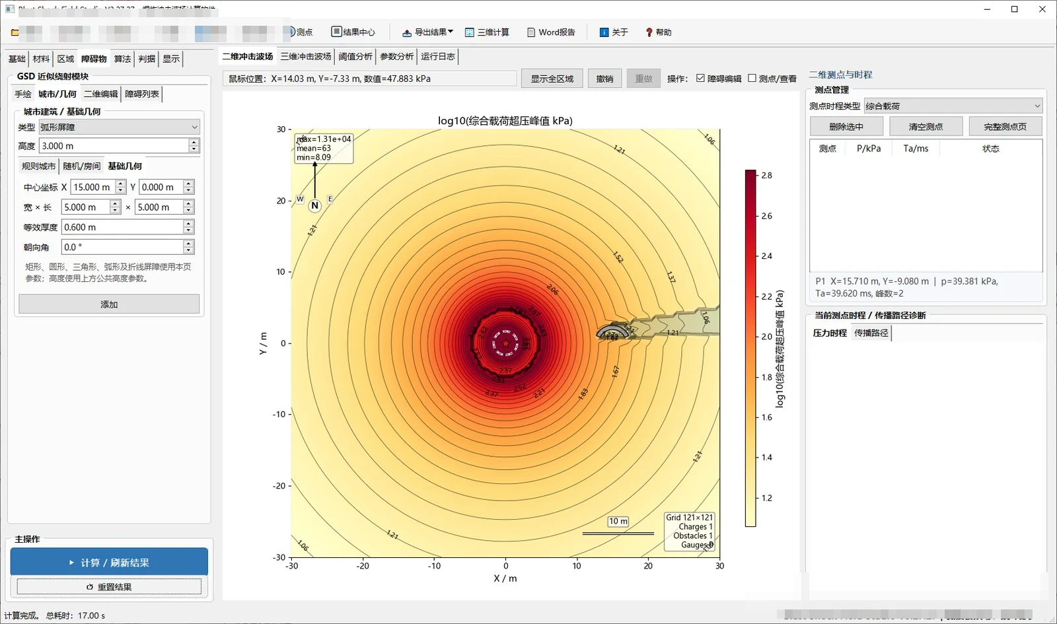Image resolution: width=1057 pixels, height=624 pixels.
Task: Click into the 高度 height input field
Action: [114, 146]
